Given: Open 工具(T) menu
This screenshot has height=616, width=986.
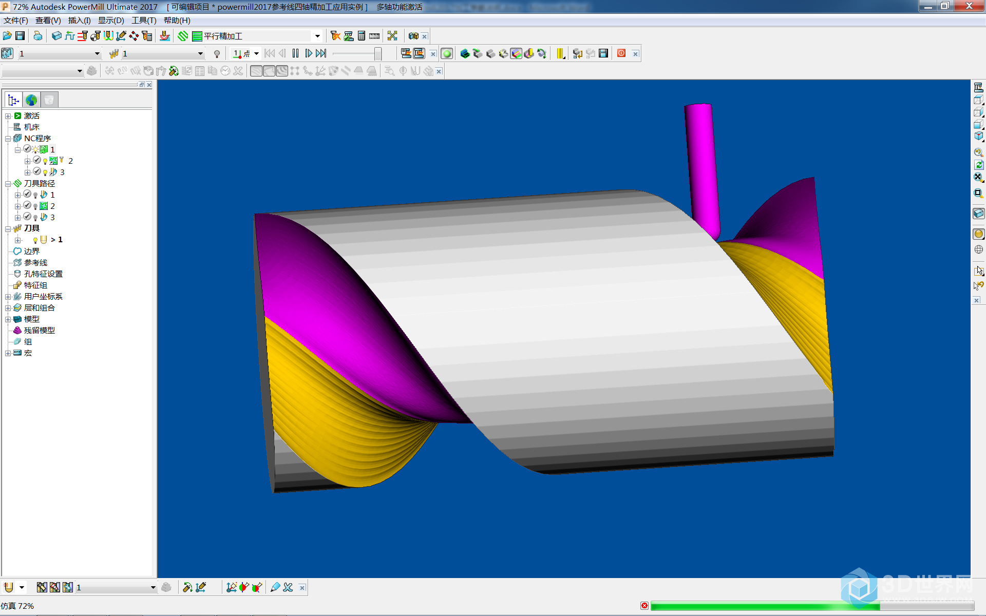Looking at the screenshot, I should coord(144,21).
